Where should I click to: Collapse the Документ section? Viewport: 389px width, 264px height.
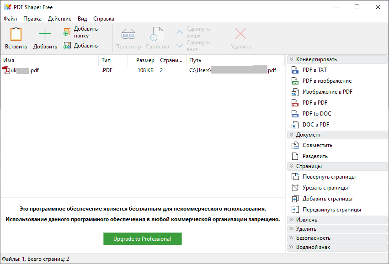coord(291,135)
